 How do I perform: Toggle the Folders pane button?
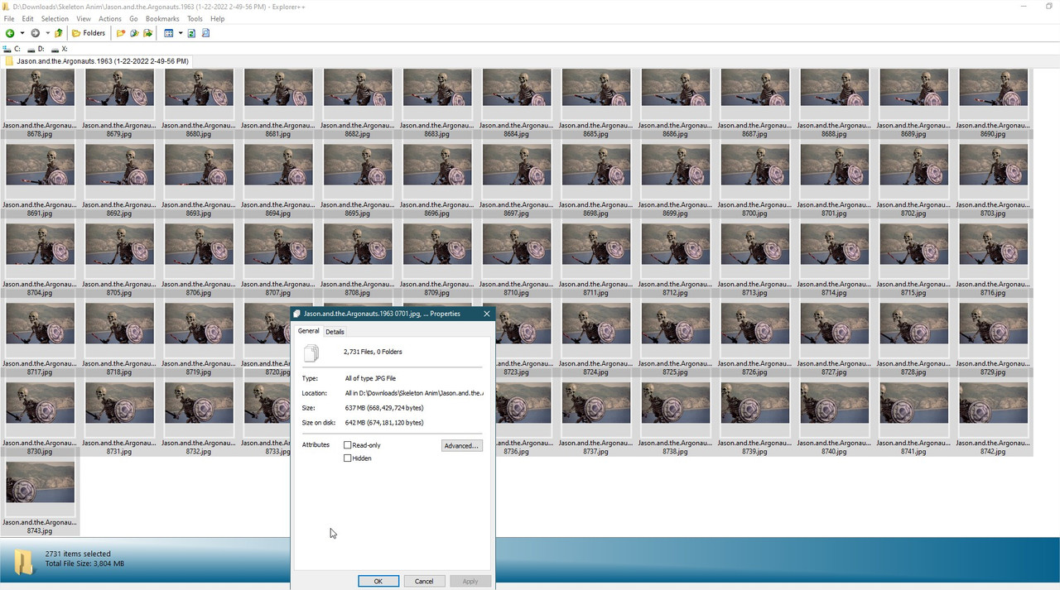(x=89, y=33)
